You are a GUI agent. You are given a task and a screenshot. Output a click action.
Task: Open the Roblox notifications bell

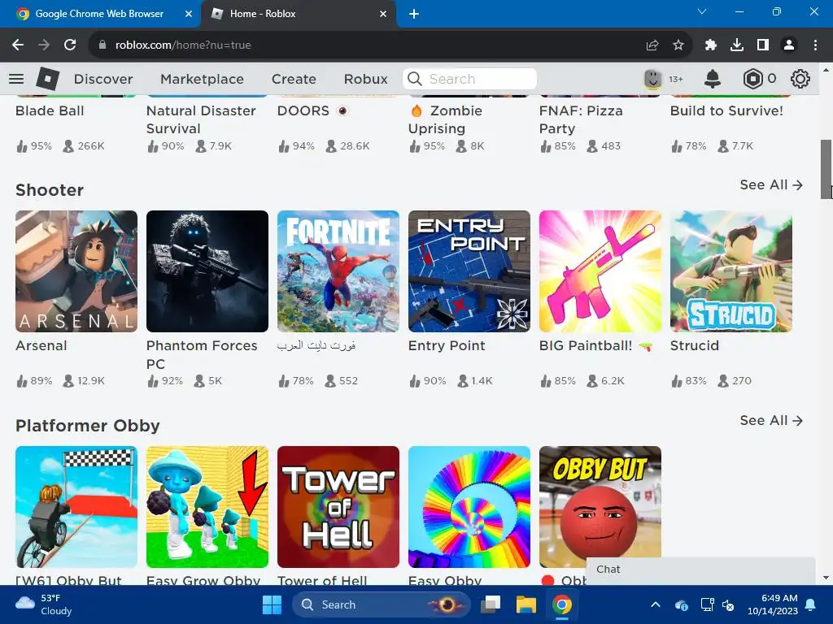(713, 79)
